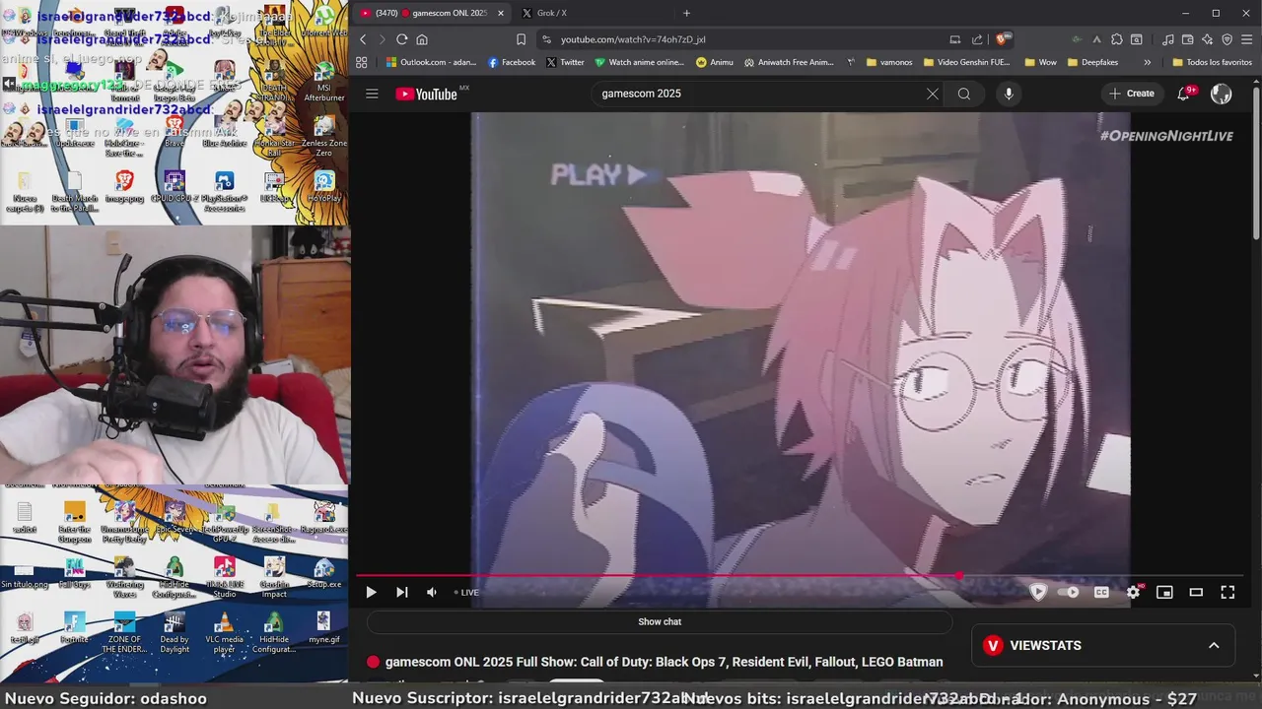Select the gamescom ONL 2025 browser tab
The width and height of the screenshot is (1262, 709).
click(434, 13)
